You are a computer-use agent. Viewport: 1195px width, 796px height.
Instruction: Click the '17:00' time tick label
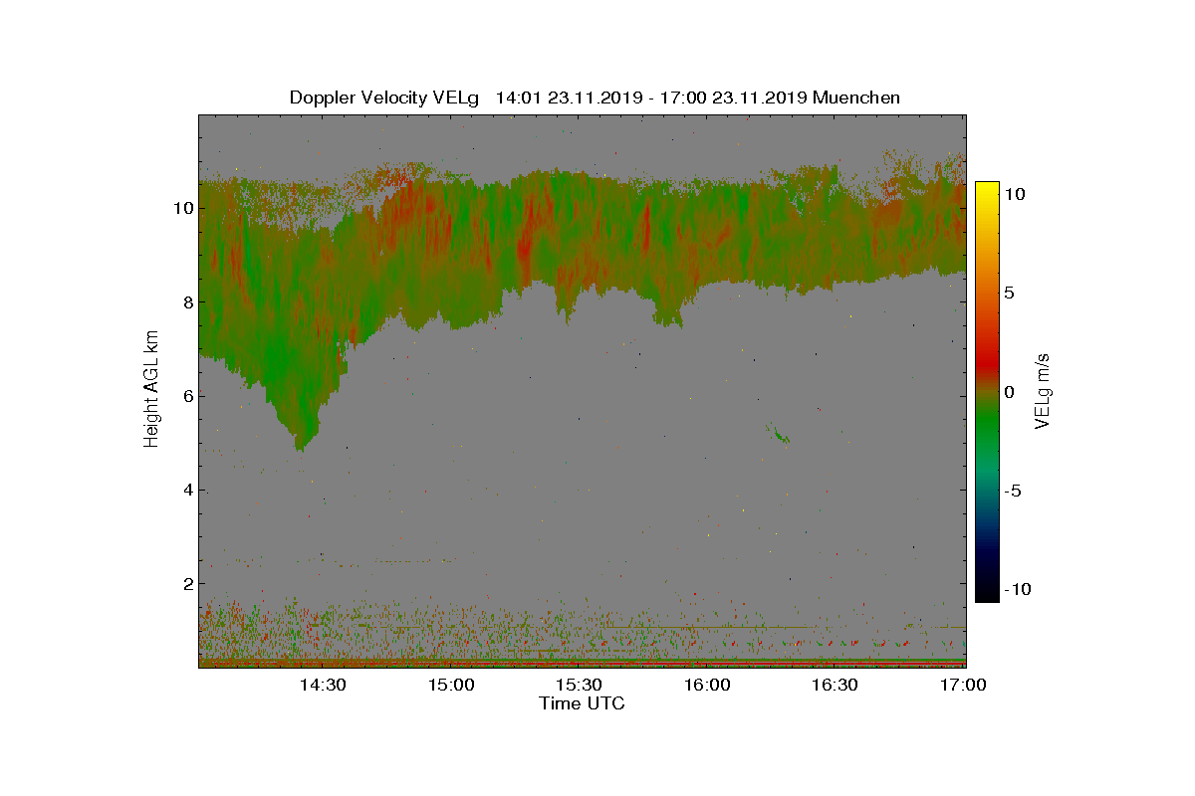coord(962,685)
